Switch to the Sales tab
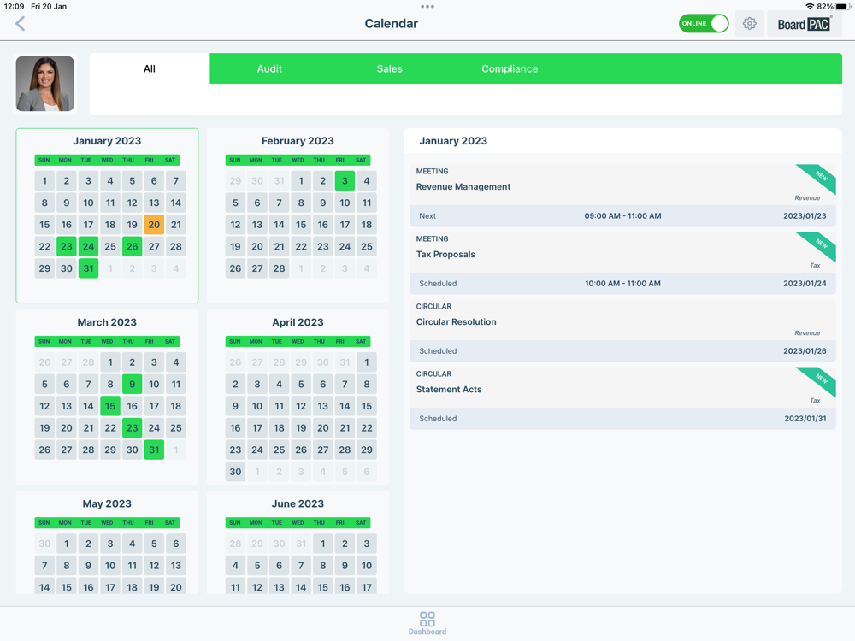855x641 pixels. tap(389, 68)
